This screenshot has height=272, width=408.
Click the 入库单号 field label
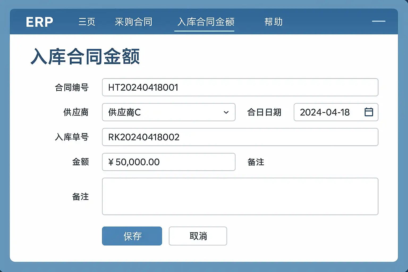(72, 137)
